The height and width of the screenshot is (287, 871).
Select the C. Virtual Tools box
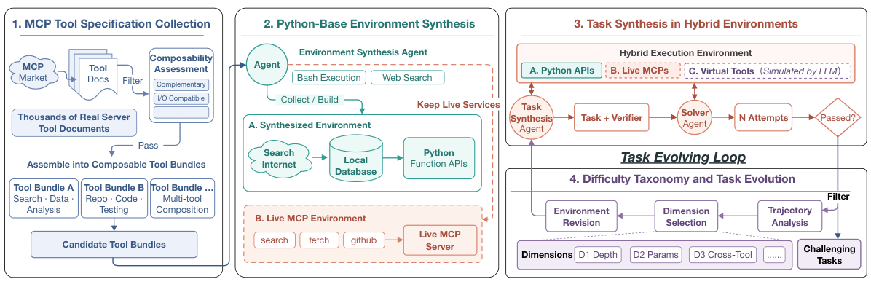point(767,71)
